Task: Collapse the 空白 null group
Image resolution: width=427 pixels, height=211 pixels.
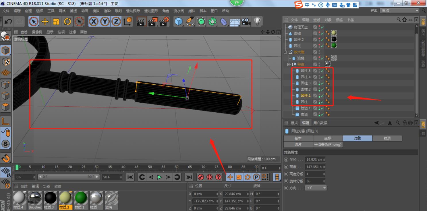Action: coord(289,65)
